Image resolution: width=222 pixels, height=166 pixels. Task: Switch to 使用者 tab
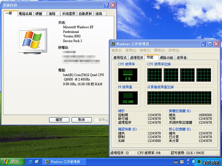(x=182, y=58)
